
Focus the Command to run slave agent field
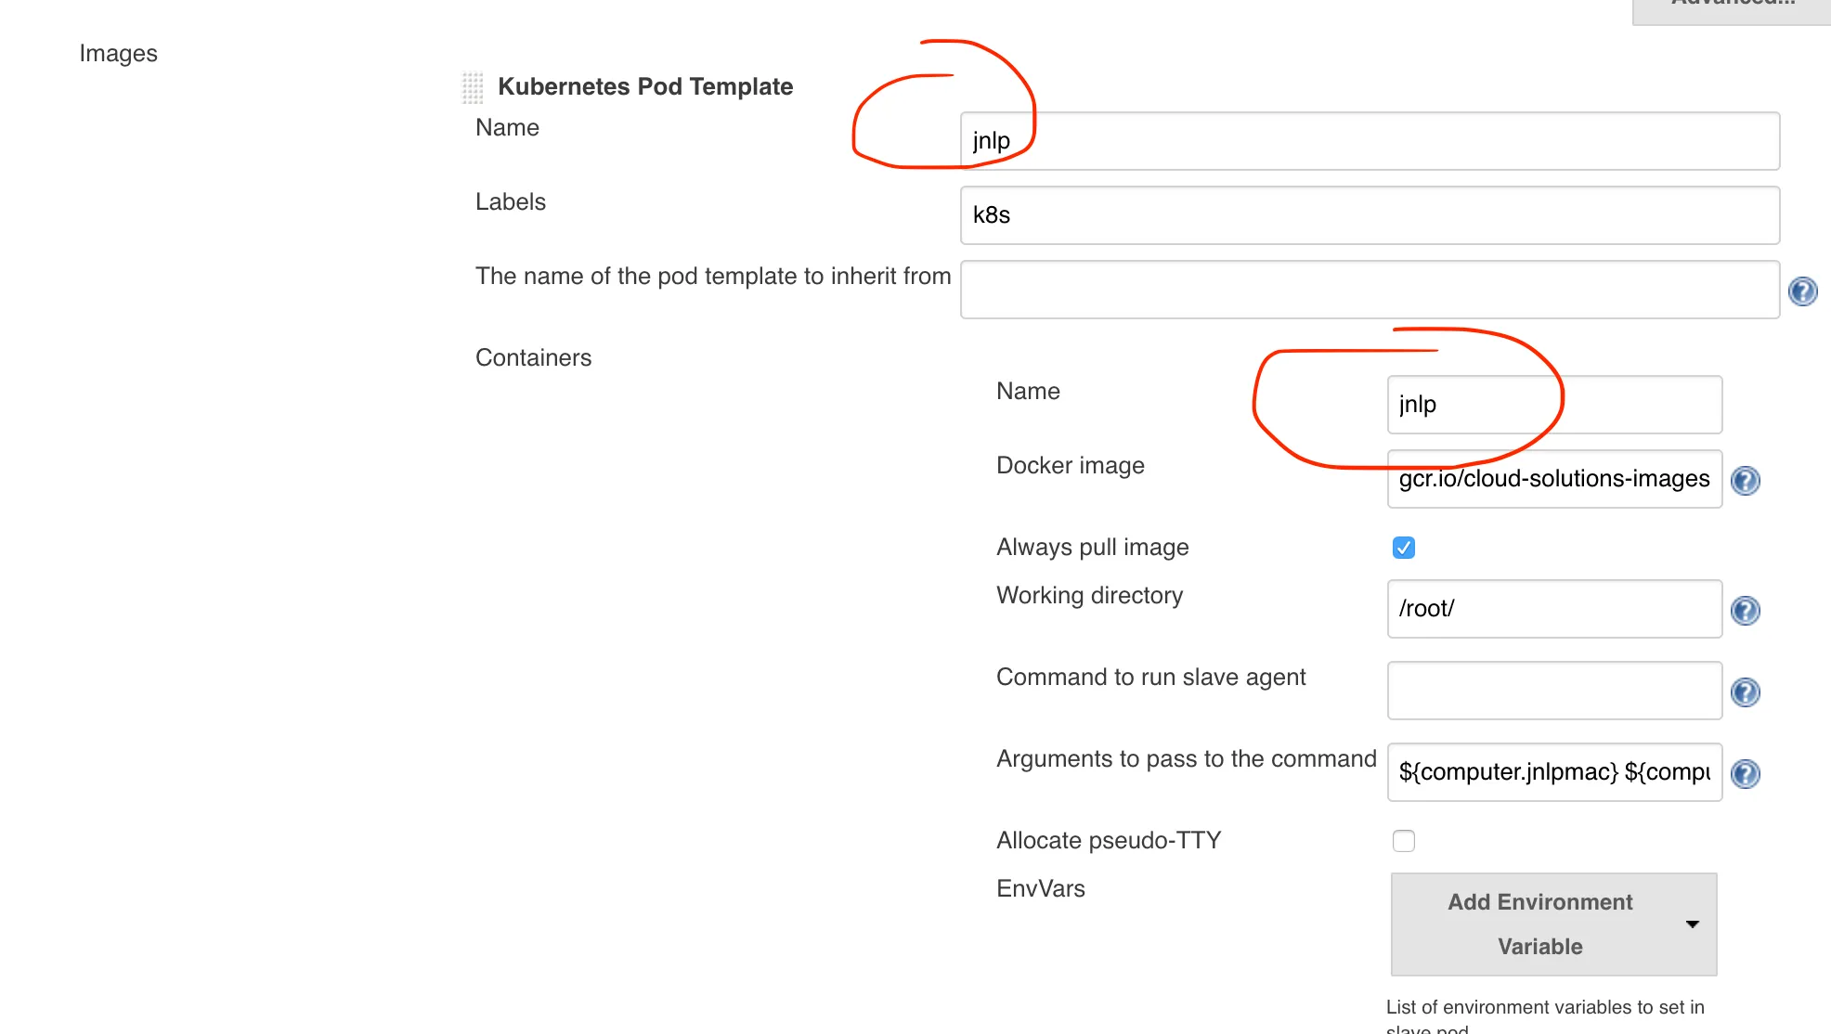(x=1553, y=691)
